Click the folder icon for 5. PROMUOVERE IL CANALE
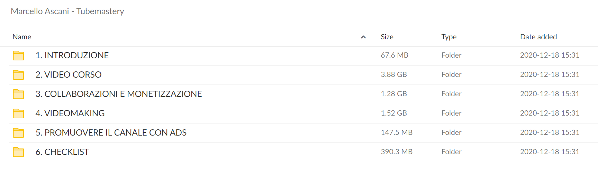The height and width of the screenshot is (178, 598). pyautogui.click(x=18, y=133)
